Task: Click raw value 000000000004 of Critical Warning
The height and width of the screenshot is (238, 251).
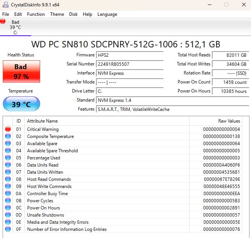Action: [x=222, y=129]
